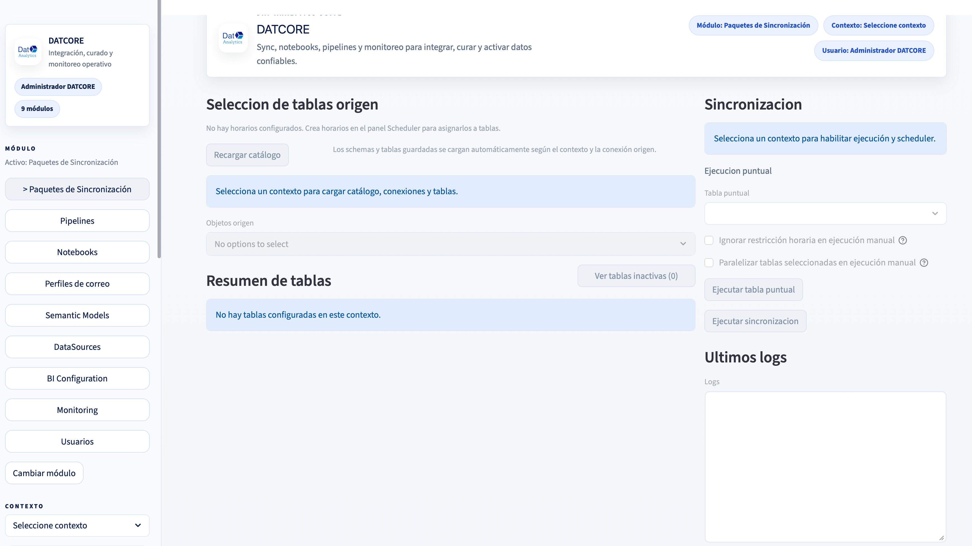
Task: Click the DATCORE title in main header
Action: pos(283,29)
